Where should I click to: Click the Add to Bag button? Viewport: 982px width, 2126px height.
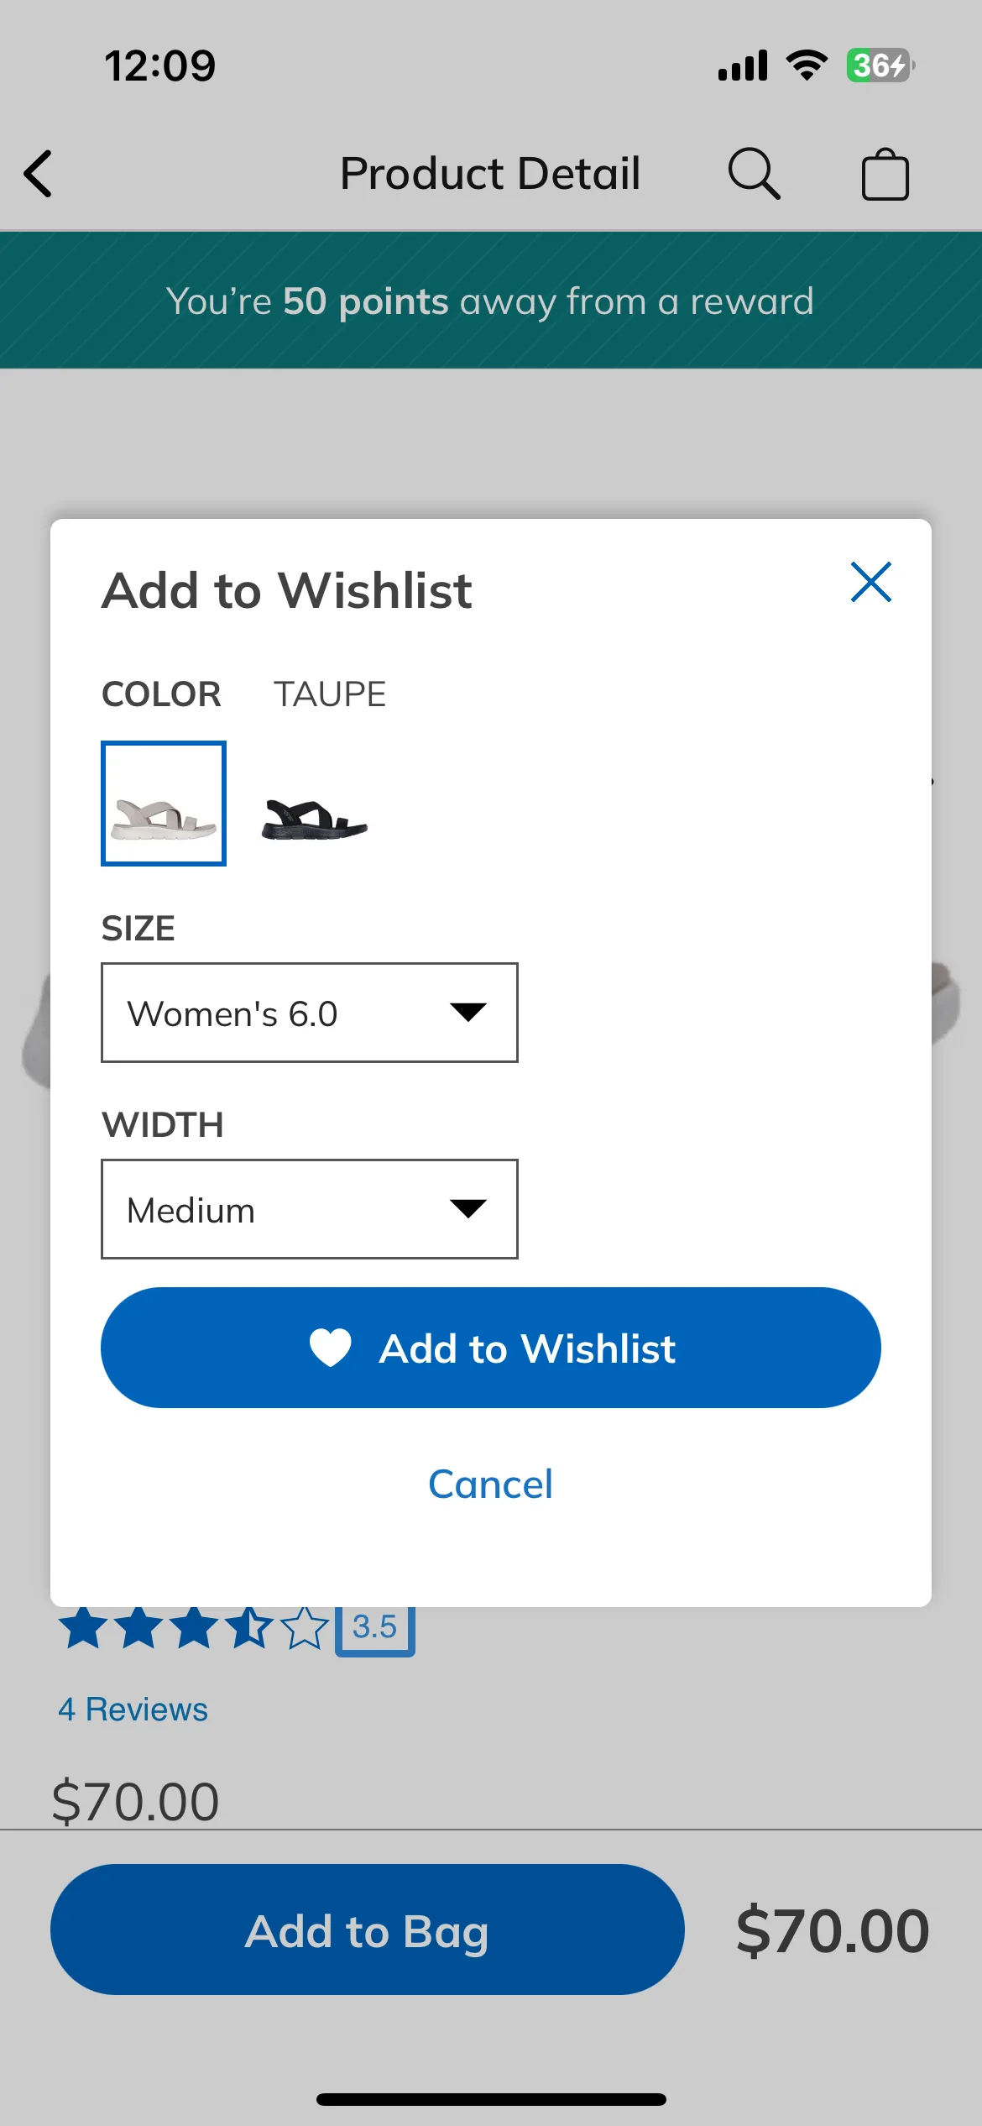coord(368,1930)
